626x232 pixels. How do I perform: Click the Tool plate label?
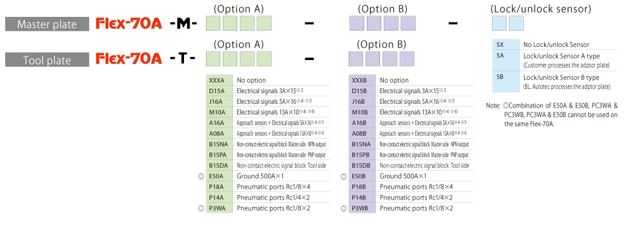coord(47,60)
